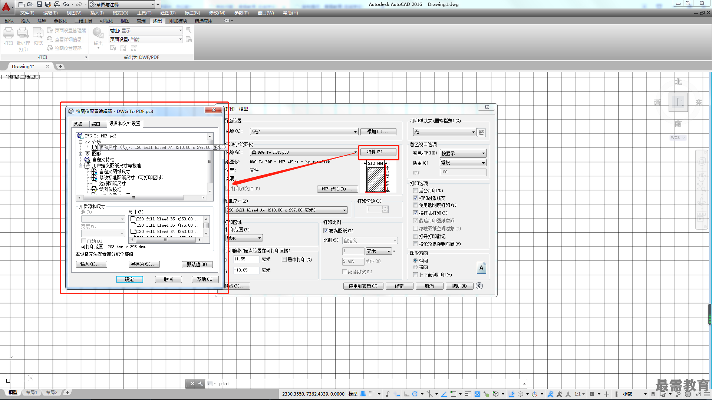Open the page setup name dropdown
Viewport: 712px width, 400px height.
(304, 131)
